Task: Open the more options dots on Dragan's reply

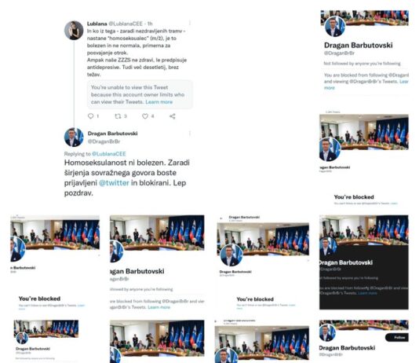Action: point(190,134)
